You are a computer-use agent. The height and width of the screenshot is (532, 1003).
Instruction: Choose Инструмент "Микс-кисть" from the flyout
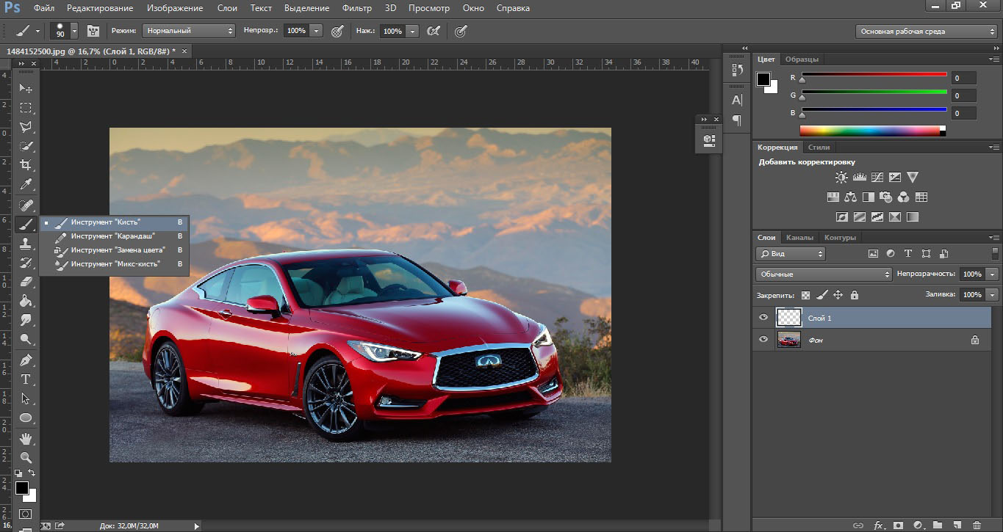tap(114, 263)
